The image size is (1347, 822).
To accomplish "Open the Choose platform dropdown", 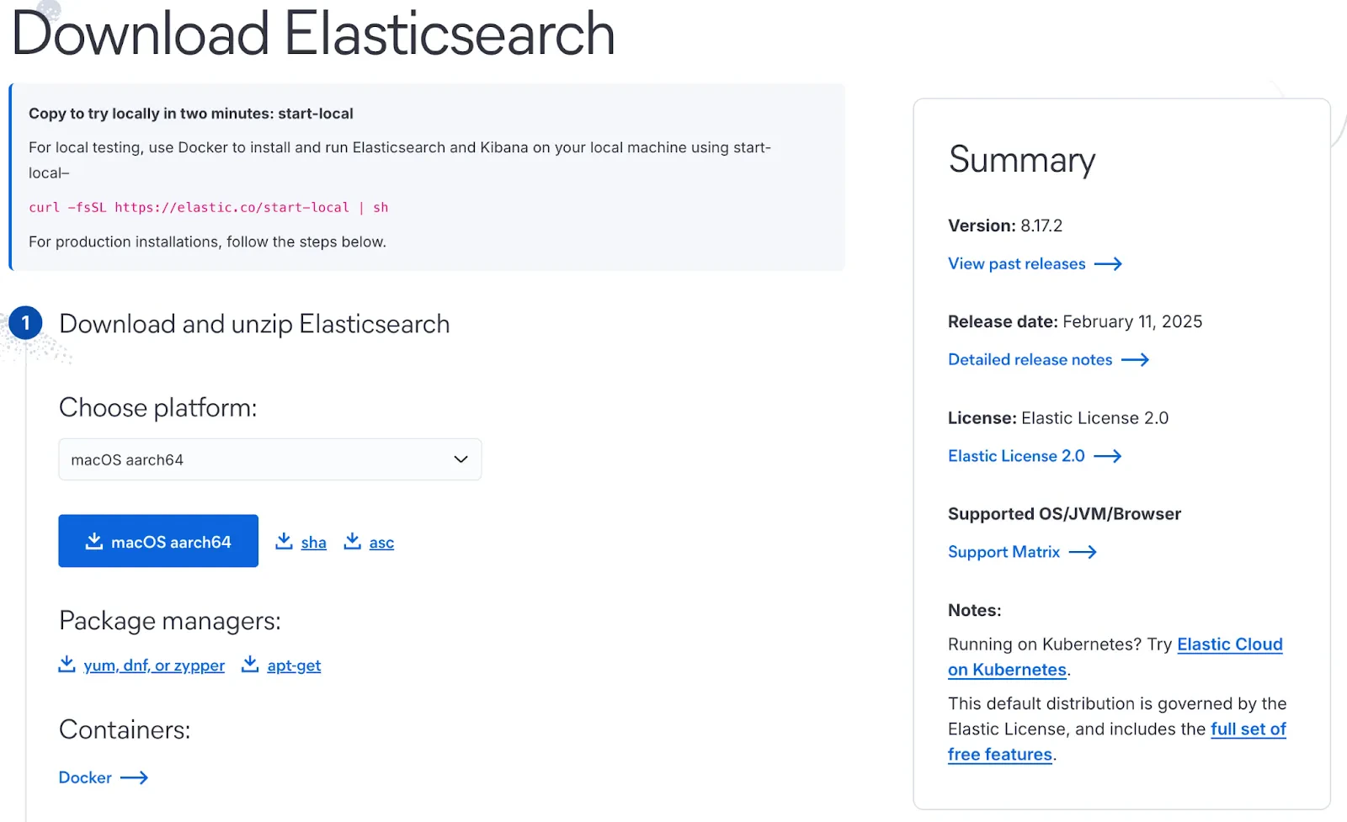I will click(269, 459).
